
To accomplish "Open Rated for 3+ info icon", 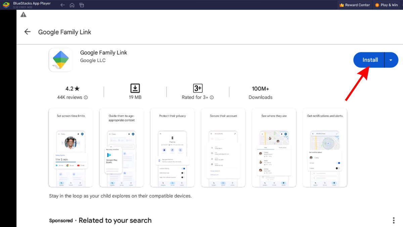I will point(212,98).
